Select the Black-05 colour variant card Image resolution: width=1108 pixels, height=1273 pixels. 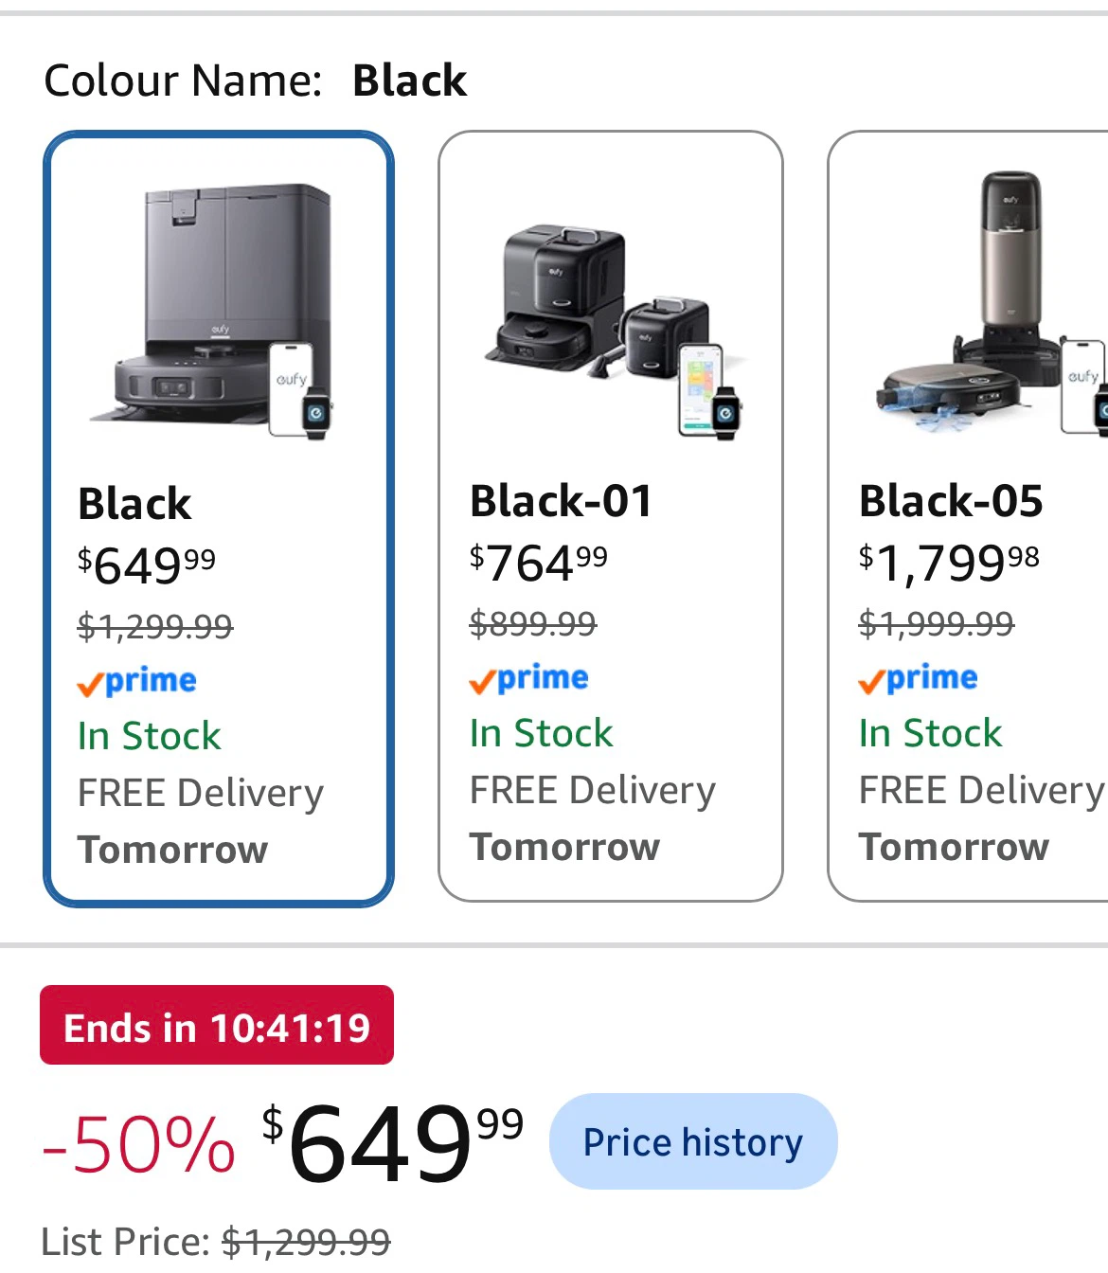[968, 516]
